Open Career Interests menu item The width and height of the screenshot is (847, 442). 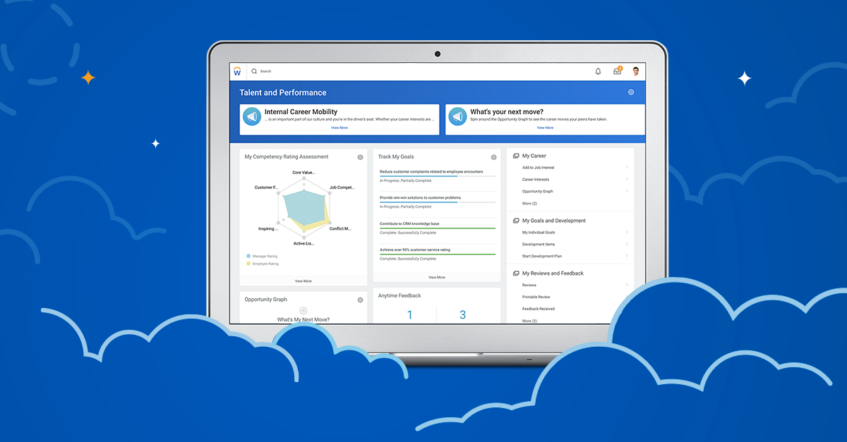click(536, 180)
